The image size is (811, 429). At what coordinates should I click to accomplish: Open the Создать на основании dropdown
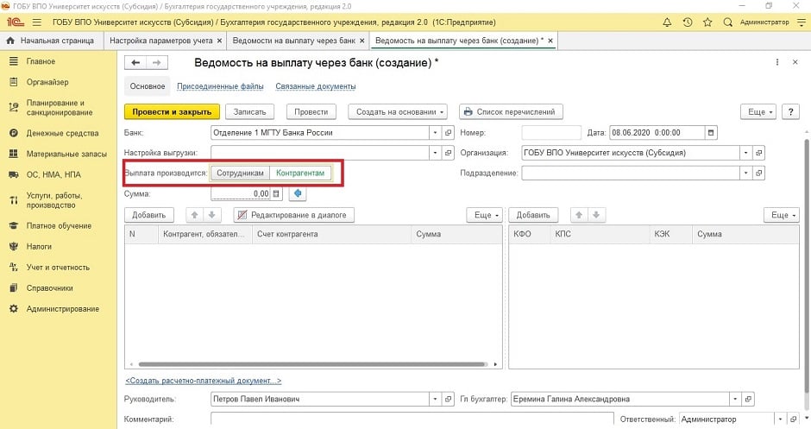click(398, 111)
